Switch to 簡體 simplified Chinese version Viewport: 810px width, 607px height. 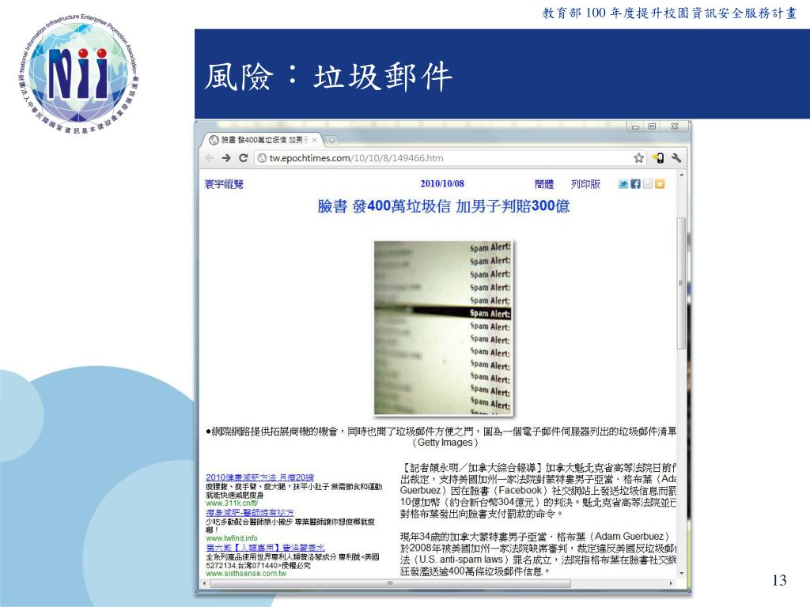pos(544,184)
